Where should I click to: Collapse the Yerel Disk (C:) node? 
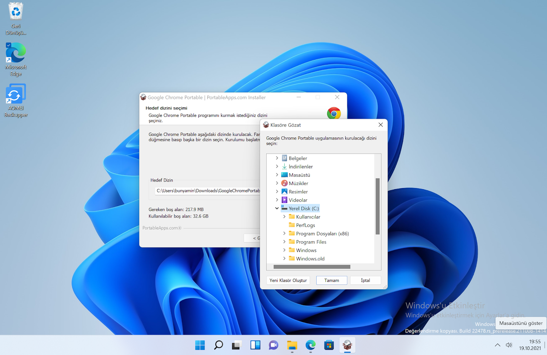(277, 208)
